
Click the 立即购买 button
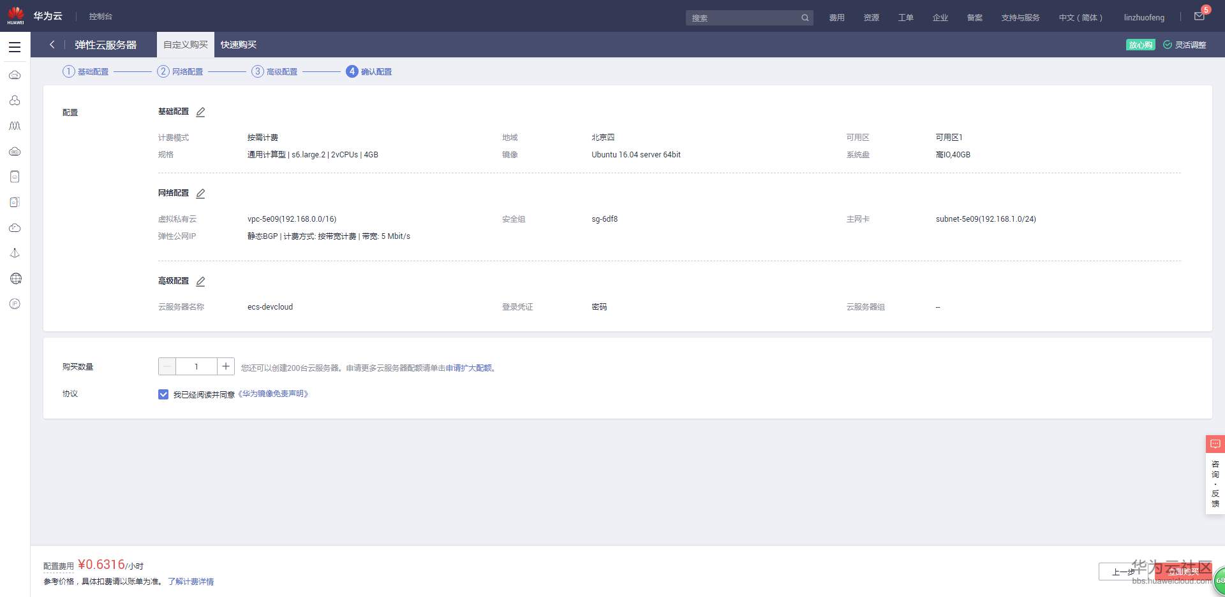pos(1182,572)
